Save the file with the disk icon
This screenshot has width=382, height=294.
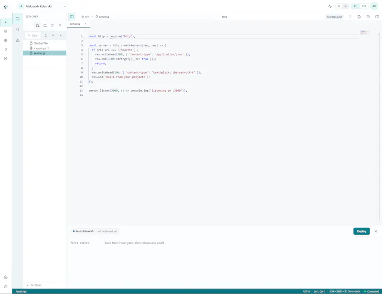pos(359,17)
